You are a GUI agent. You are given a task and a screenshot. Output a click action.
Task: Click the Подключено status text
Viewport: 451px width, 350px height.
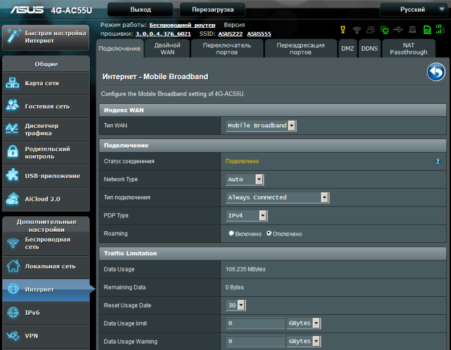[242, 161]
